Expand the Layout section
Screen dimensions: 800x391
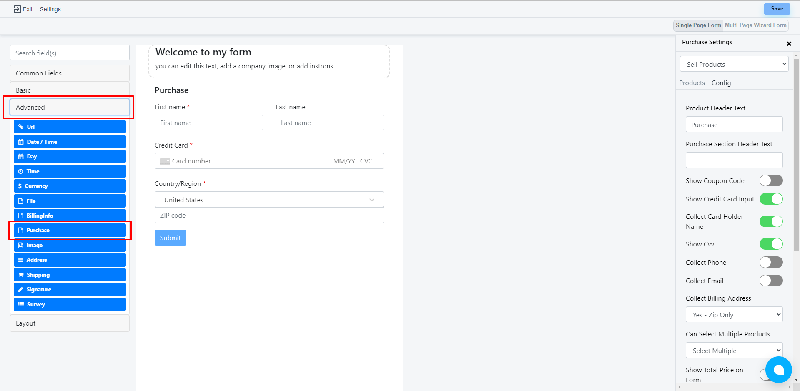coord(70,323)
